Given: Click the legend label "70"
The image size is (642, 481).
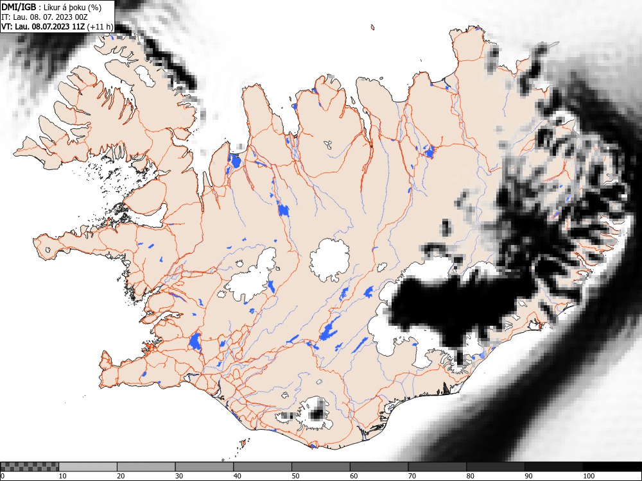Looking at the screenshot, I should coord(412,476).
